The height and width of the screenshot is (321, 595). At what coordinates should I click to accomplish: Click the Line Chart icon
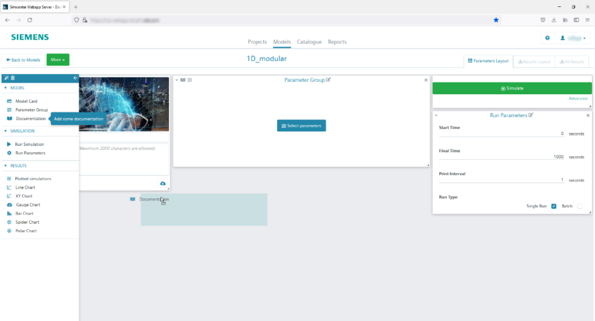coord(9,187)
